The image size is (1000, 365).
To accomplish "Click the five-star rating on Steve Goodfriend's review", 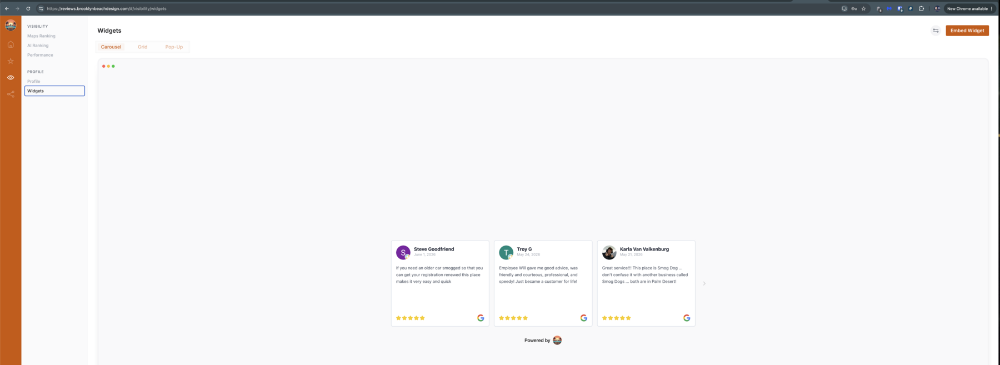I will (x=411, y=318).
